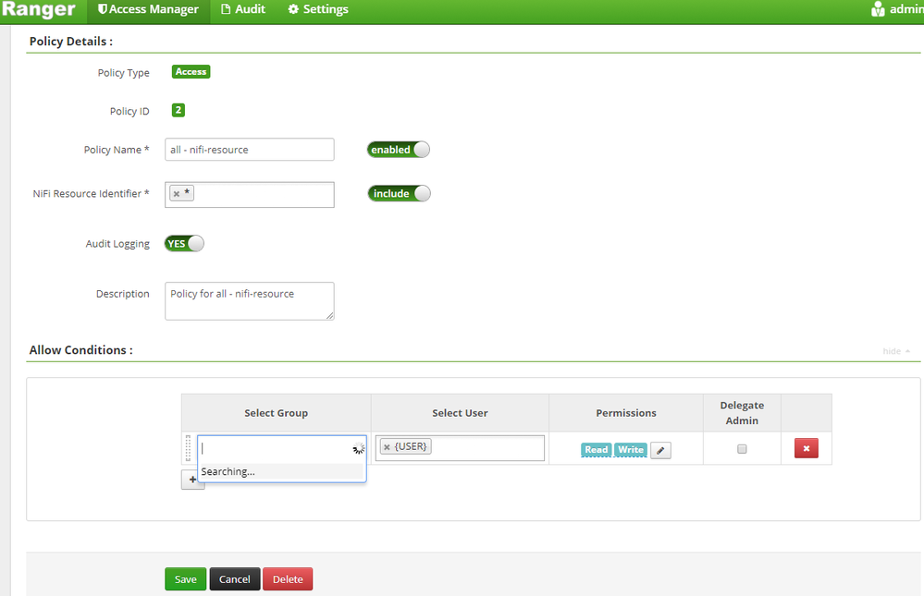924x596 pixels.
Task: Click the Ranger logo
Action: pyautogui.click(x=38, y=9)
